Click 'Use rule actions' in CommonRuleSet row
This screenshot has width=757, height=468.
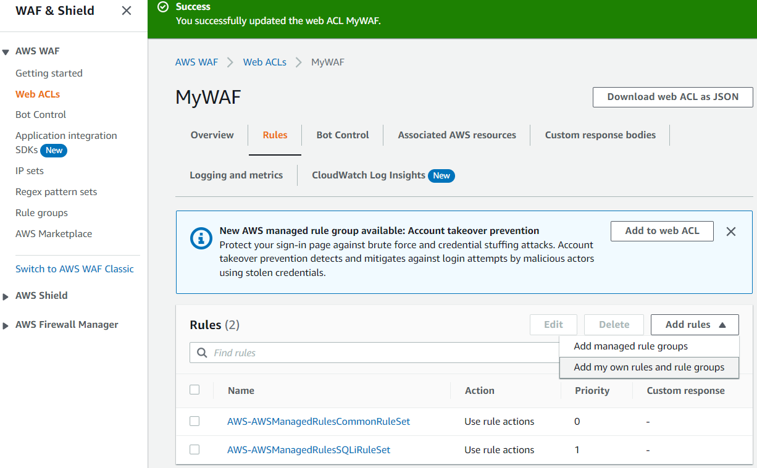tap(500, 422)
